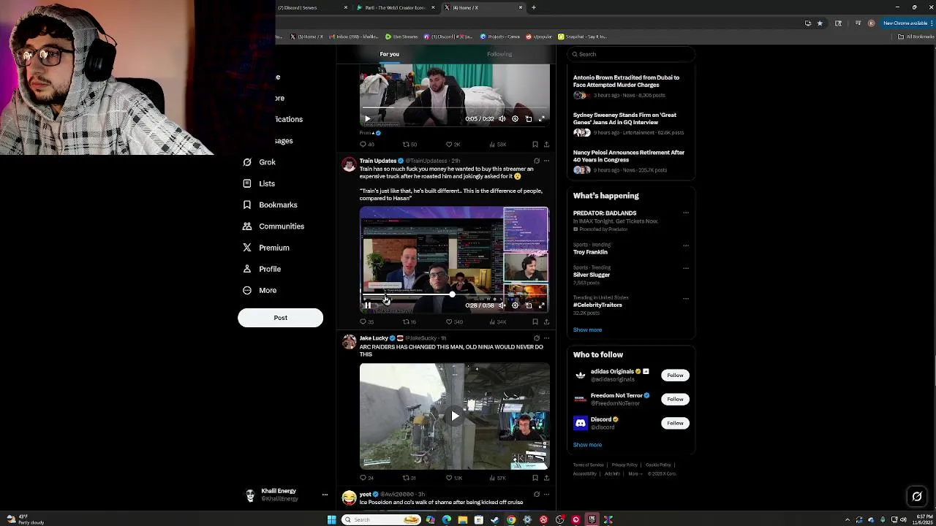Image resolution: width=936 pixels, height=526 pixels.
Task: Open settings gear on top video
Action: coord(515,118)
